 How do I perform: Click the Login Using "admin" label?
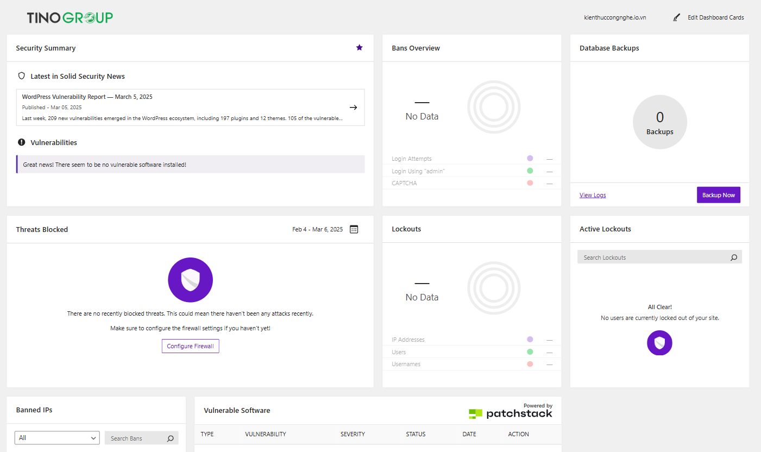tap(418, 171)
